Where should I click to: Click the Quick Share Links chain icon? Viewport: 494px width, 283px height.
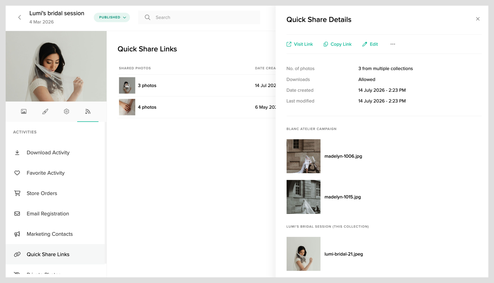(x=17, y=254)
